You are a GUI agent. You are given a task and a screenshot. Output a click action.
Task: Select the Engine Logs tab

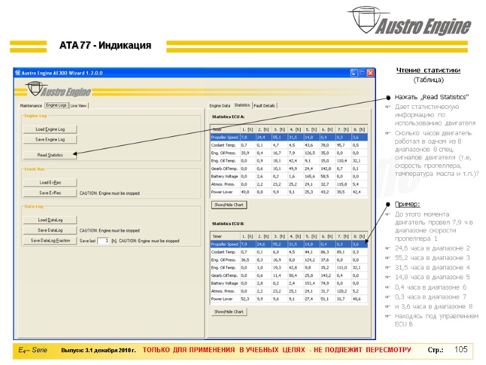56,105
